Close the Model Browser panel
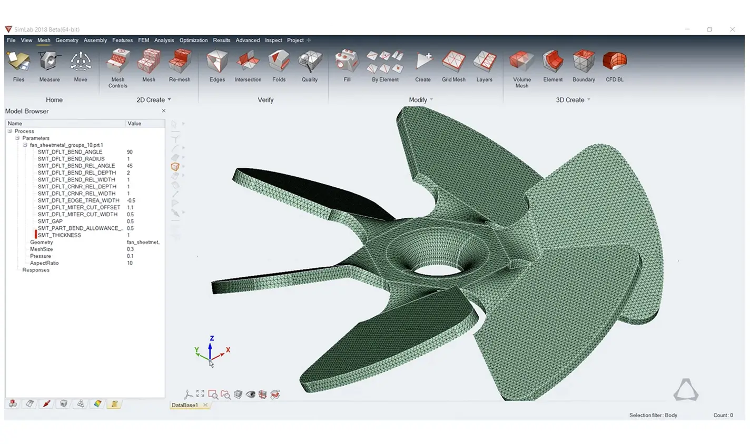Screen dimensions: 750x444 163,111
